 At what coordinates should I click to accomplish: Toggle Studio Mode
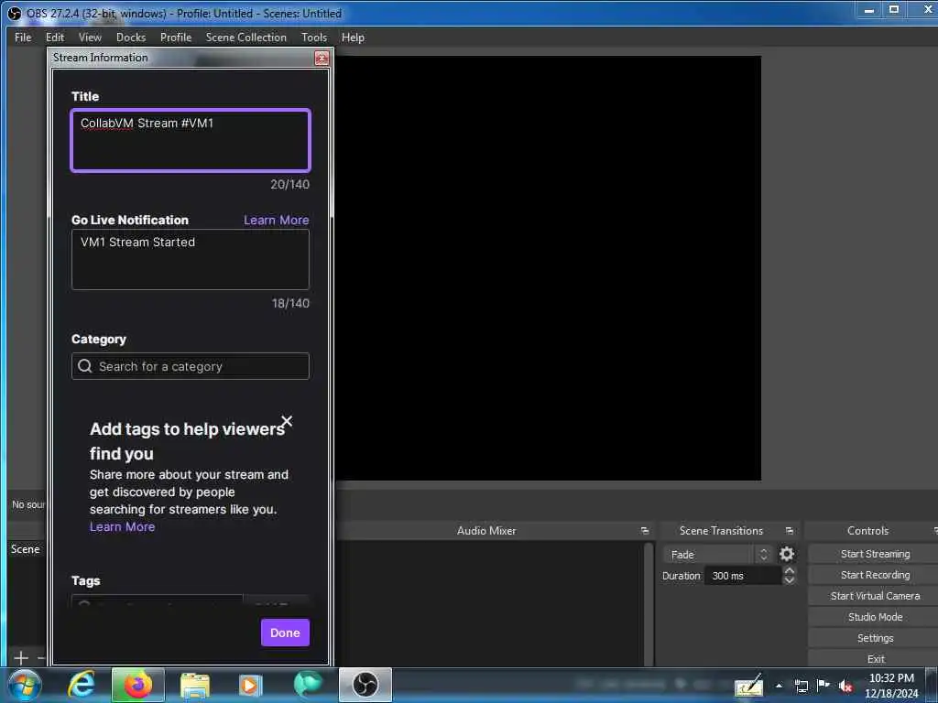coord(875,617)
